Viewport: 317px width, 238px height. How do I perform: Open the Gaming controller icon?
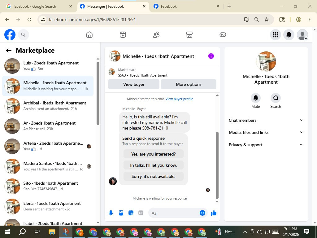coord(223,35)
